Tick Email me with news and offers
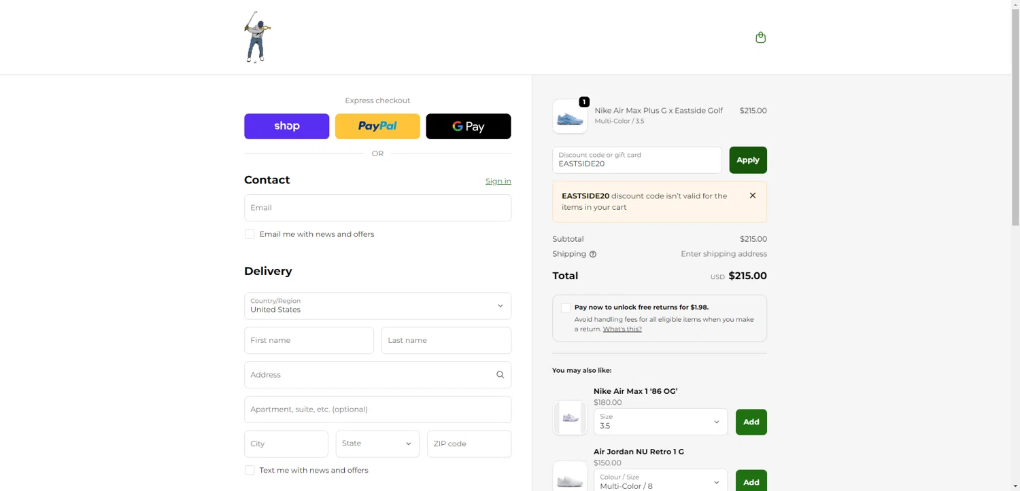The image size is (1020, 491). 250,234
